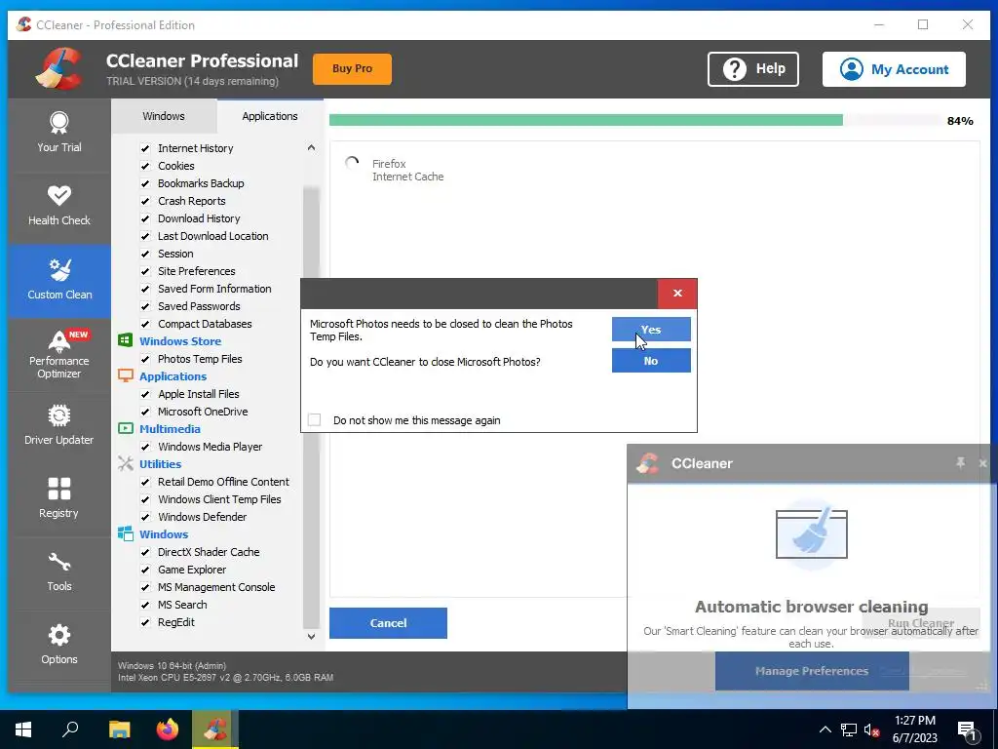998x749 pixels.
Task: Open the Tools section
Action: (x=59, y=573)
